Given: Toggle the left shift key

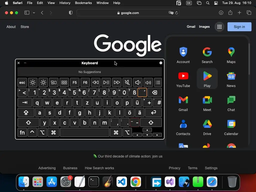Looking at the screenshot, I should tap(28, 122).
